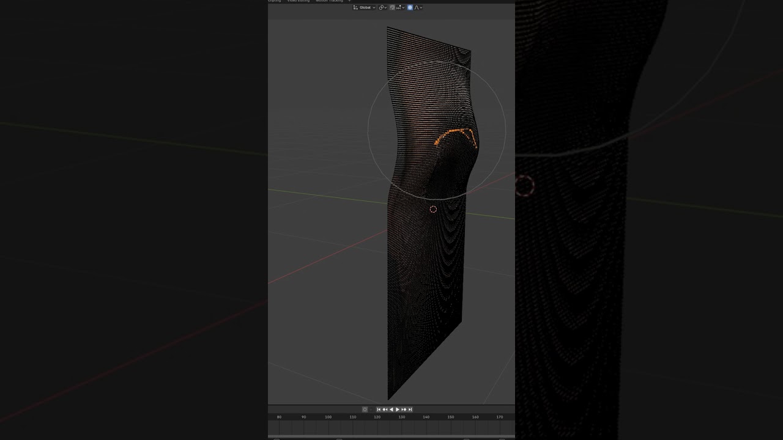The width and height of the screenshot is (783, 440).
Task: Play the animation forward
Action: click(x=398, y=409)
